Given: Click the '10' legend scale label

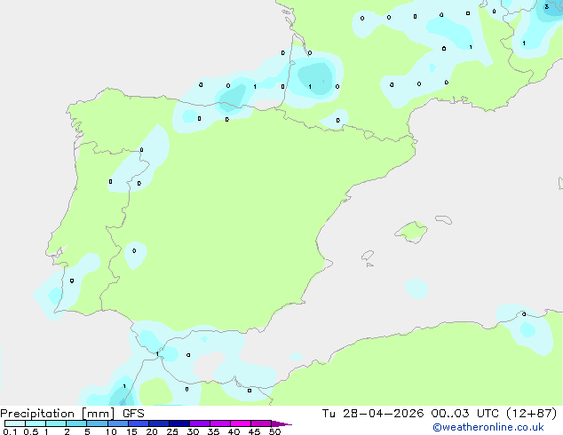Looking at the screenshot, I should (111, 431).
